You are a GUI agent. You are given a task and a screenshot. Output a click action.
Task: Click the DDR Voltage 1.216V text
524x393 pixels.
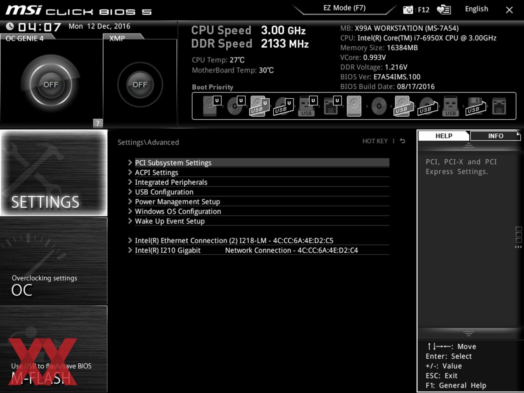374,67
